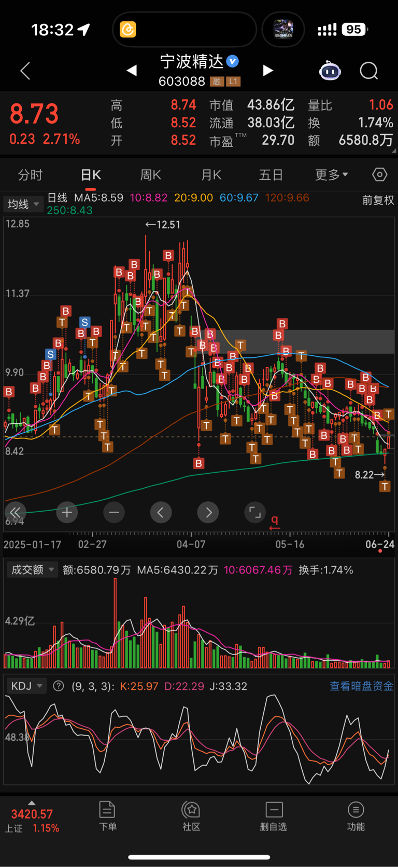Image resolution: width=398 pixels, height=867 pixels.
Task: Open 下单 order placement
Action: coord(107,816)
